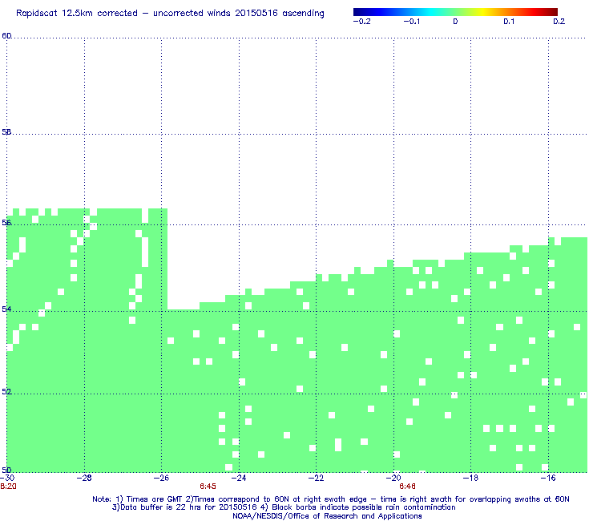Click the red 6:45 swath time

[208, 487]
